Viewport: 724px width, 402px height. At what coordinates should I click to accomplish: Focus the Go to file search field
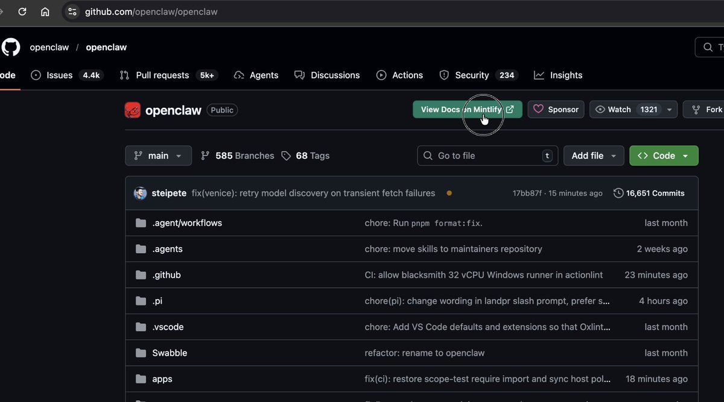487,155
